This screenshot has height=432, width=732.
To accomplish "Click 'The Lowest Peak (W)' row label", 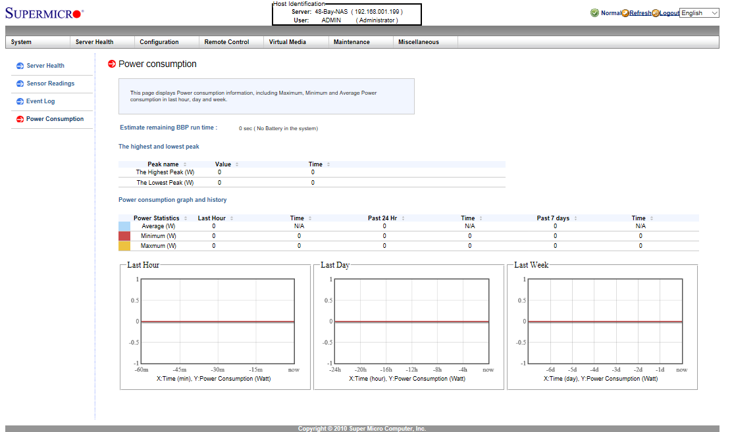I will tap(165, 183).
